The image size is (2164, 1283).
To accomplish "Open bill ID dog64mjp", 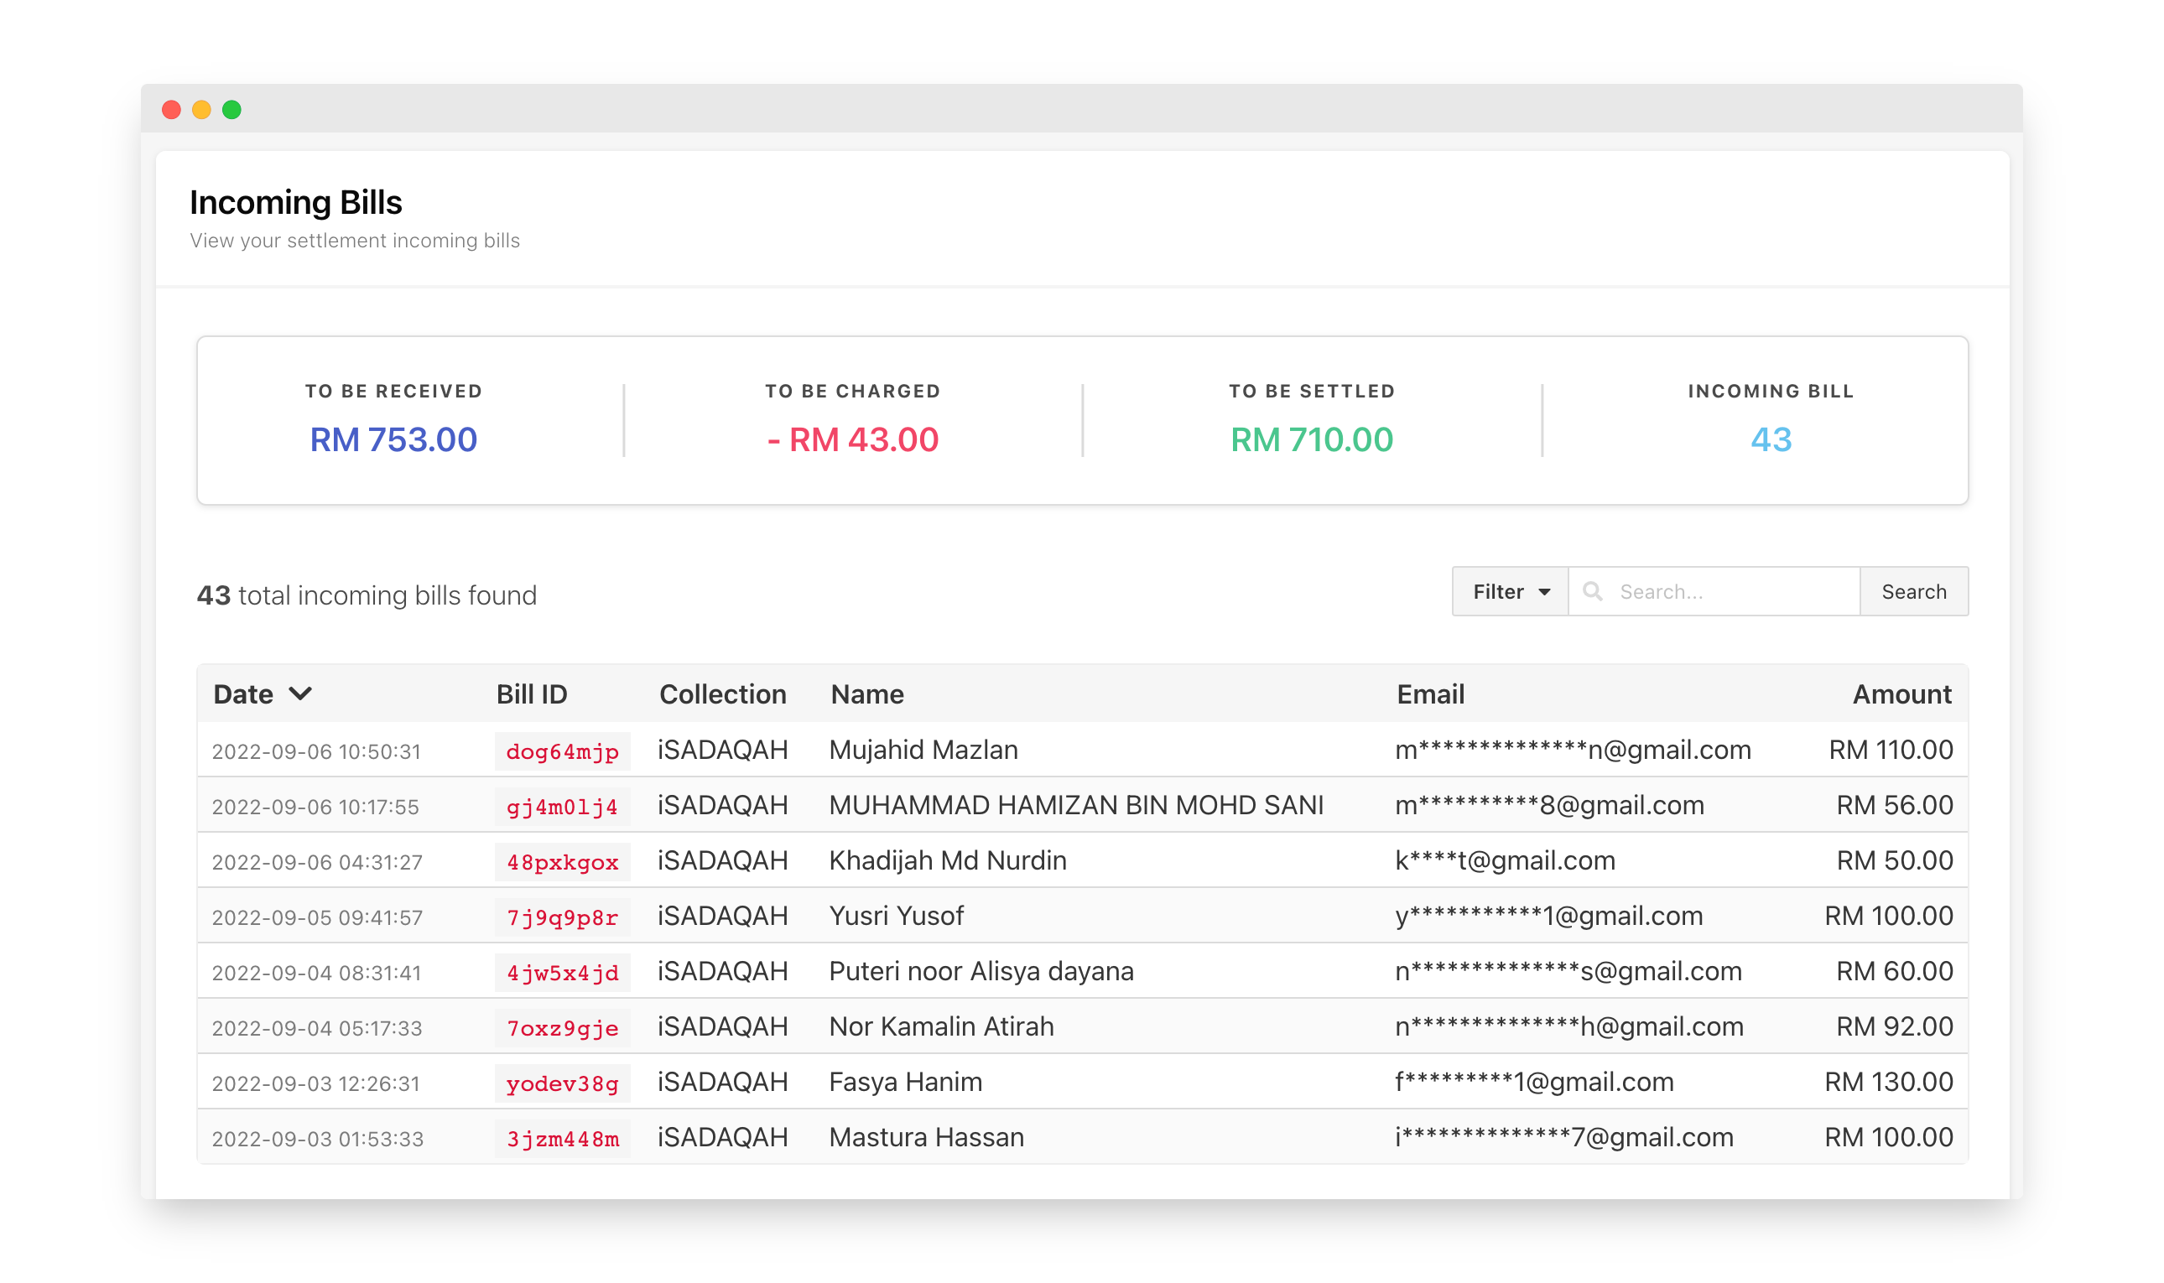I will click(x=562, y=751).
